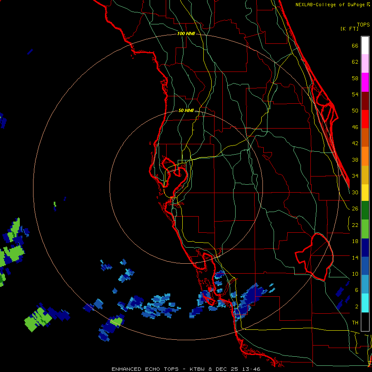Click the legend value 38

(355, 160)
